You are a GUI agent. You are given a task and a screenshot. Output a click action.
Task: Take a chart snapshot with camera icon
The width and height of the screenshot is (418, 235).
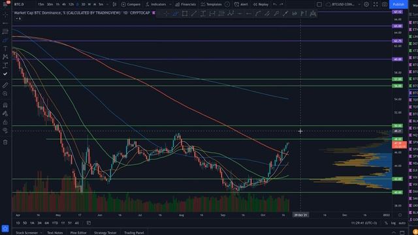point(385,5)
